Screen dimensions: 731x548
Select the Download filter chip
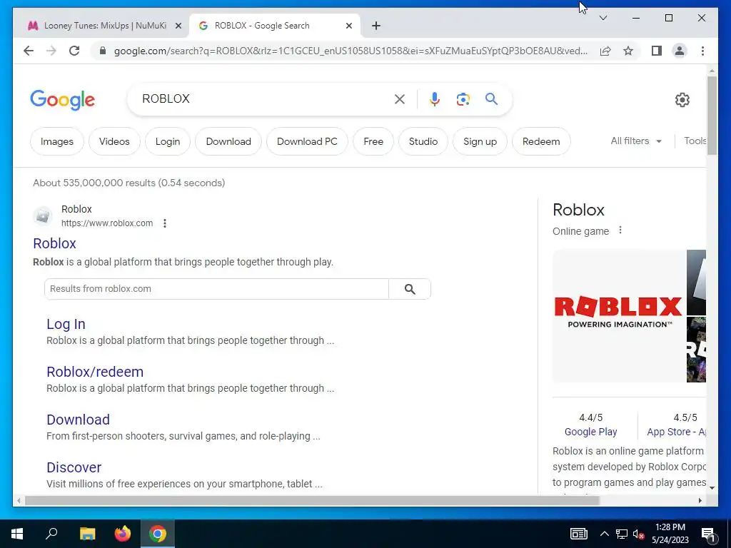[228, 141]
